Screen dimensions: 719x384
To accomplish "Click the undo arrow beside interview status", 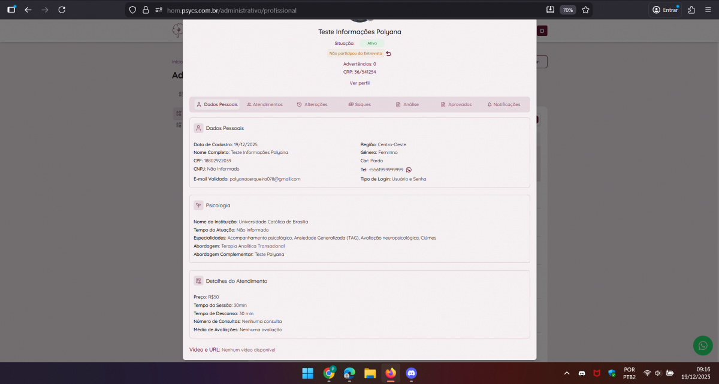I will (x=388, y=53).
